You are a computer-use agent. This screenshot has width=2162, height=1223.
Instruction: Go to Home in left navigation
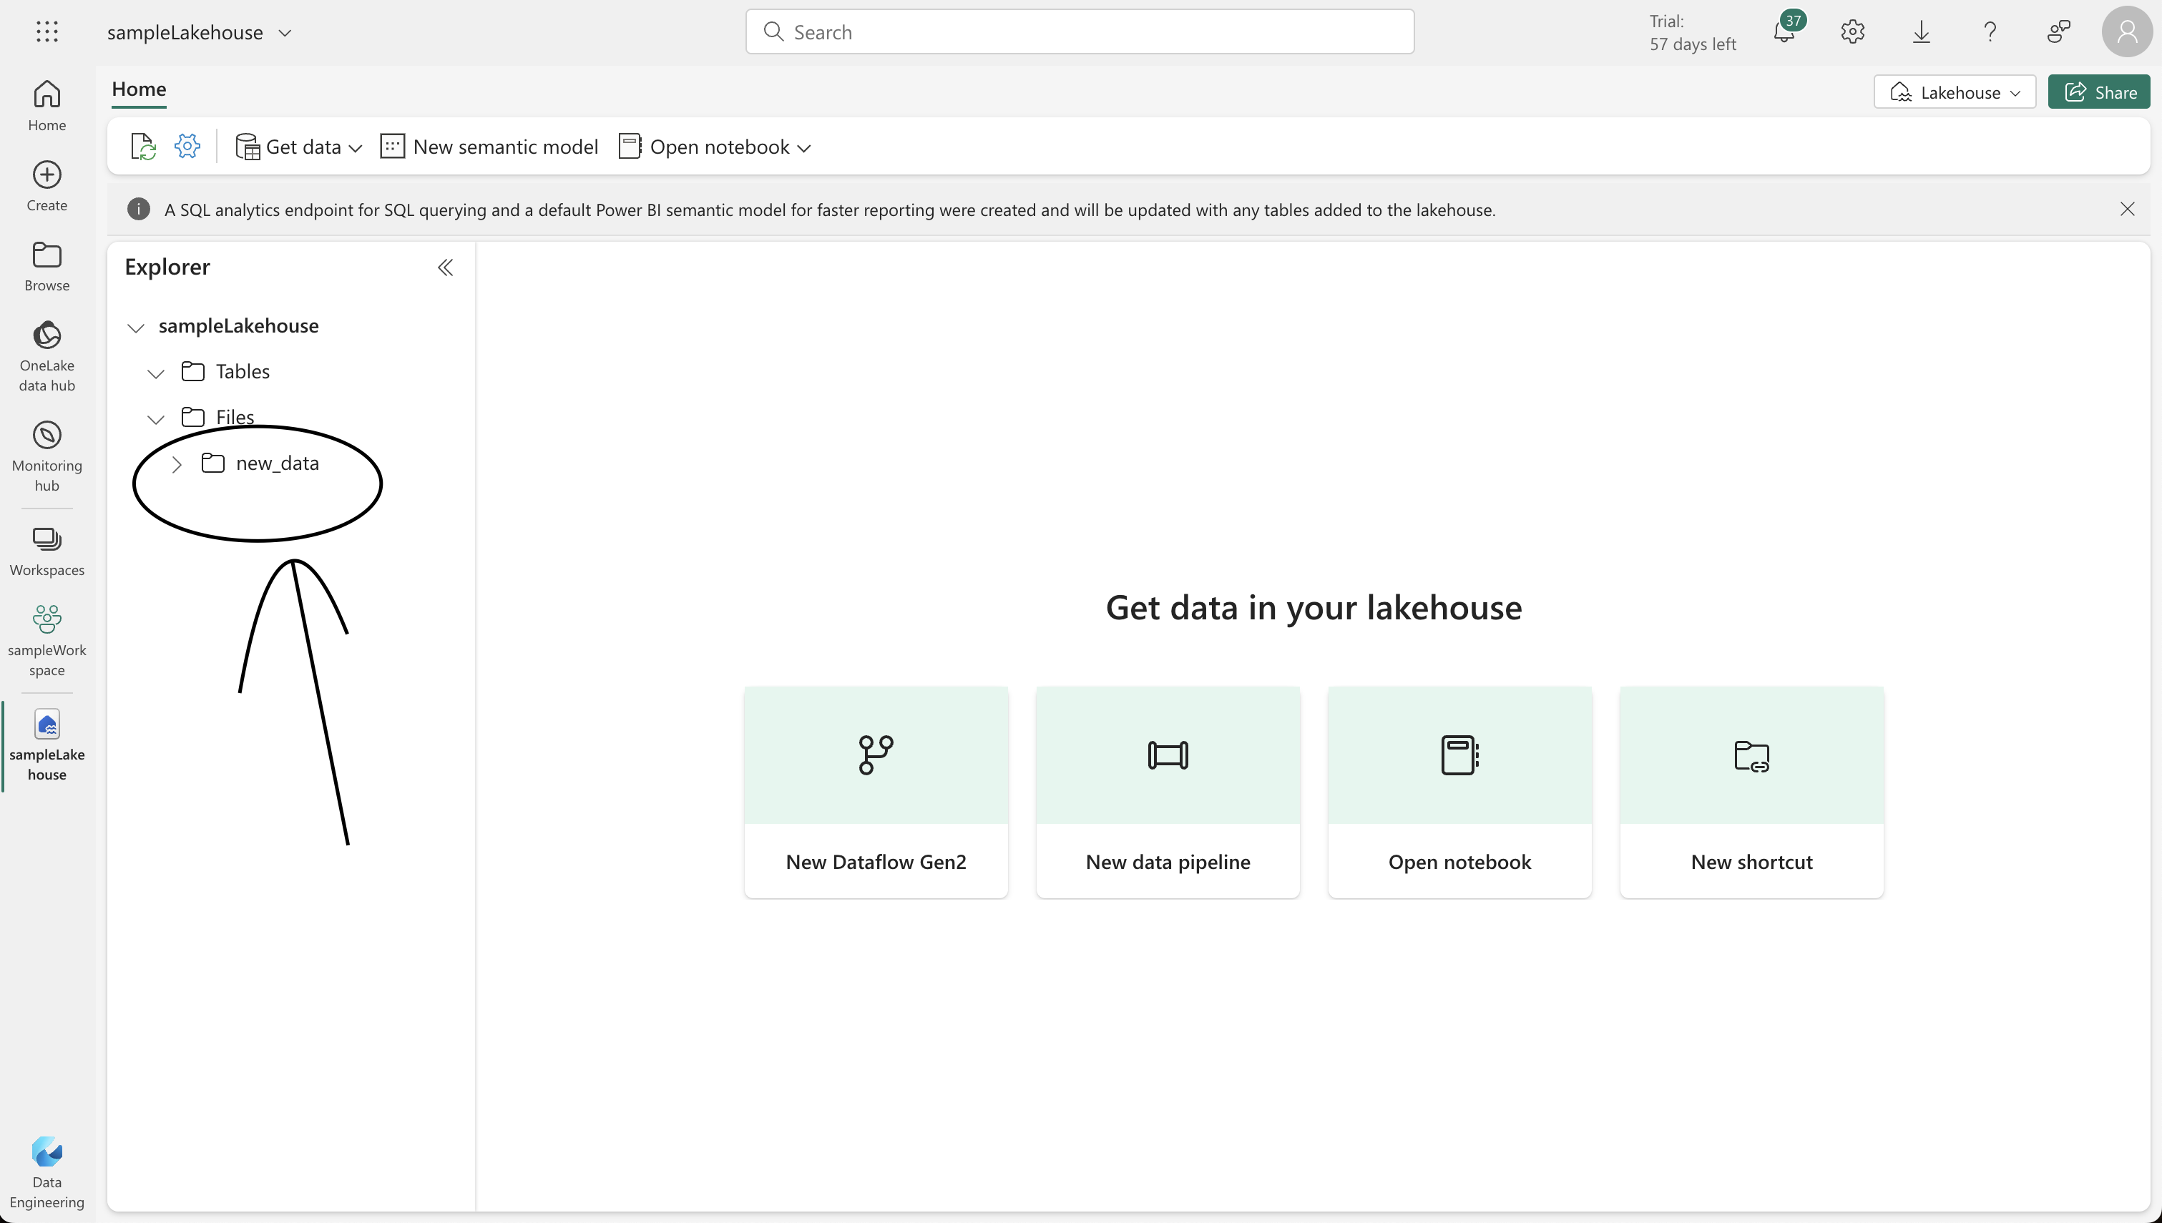click(47, 106)
